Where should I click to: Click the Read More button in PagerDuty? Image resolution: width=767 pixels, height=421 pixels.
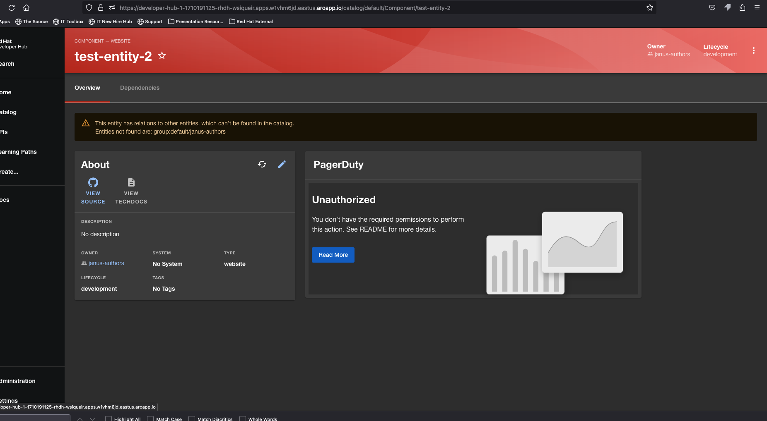coord(333,255)
